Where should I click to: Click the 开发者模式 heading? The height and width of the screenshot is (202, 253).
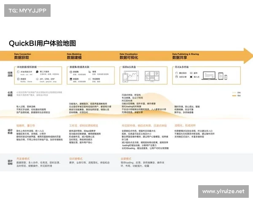[x=23, y=159]
